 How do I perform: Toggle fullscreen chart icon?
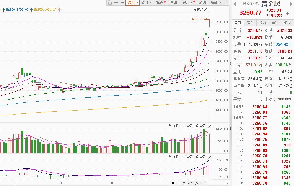point(226,3)
